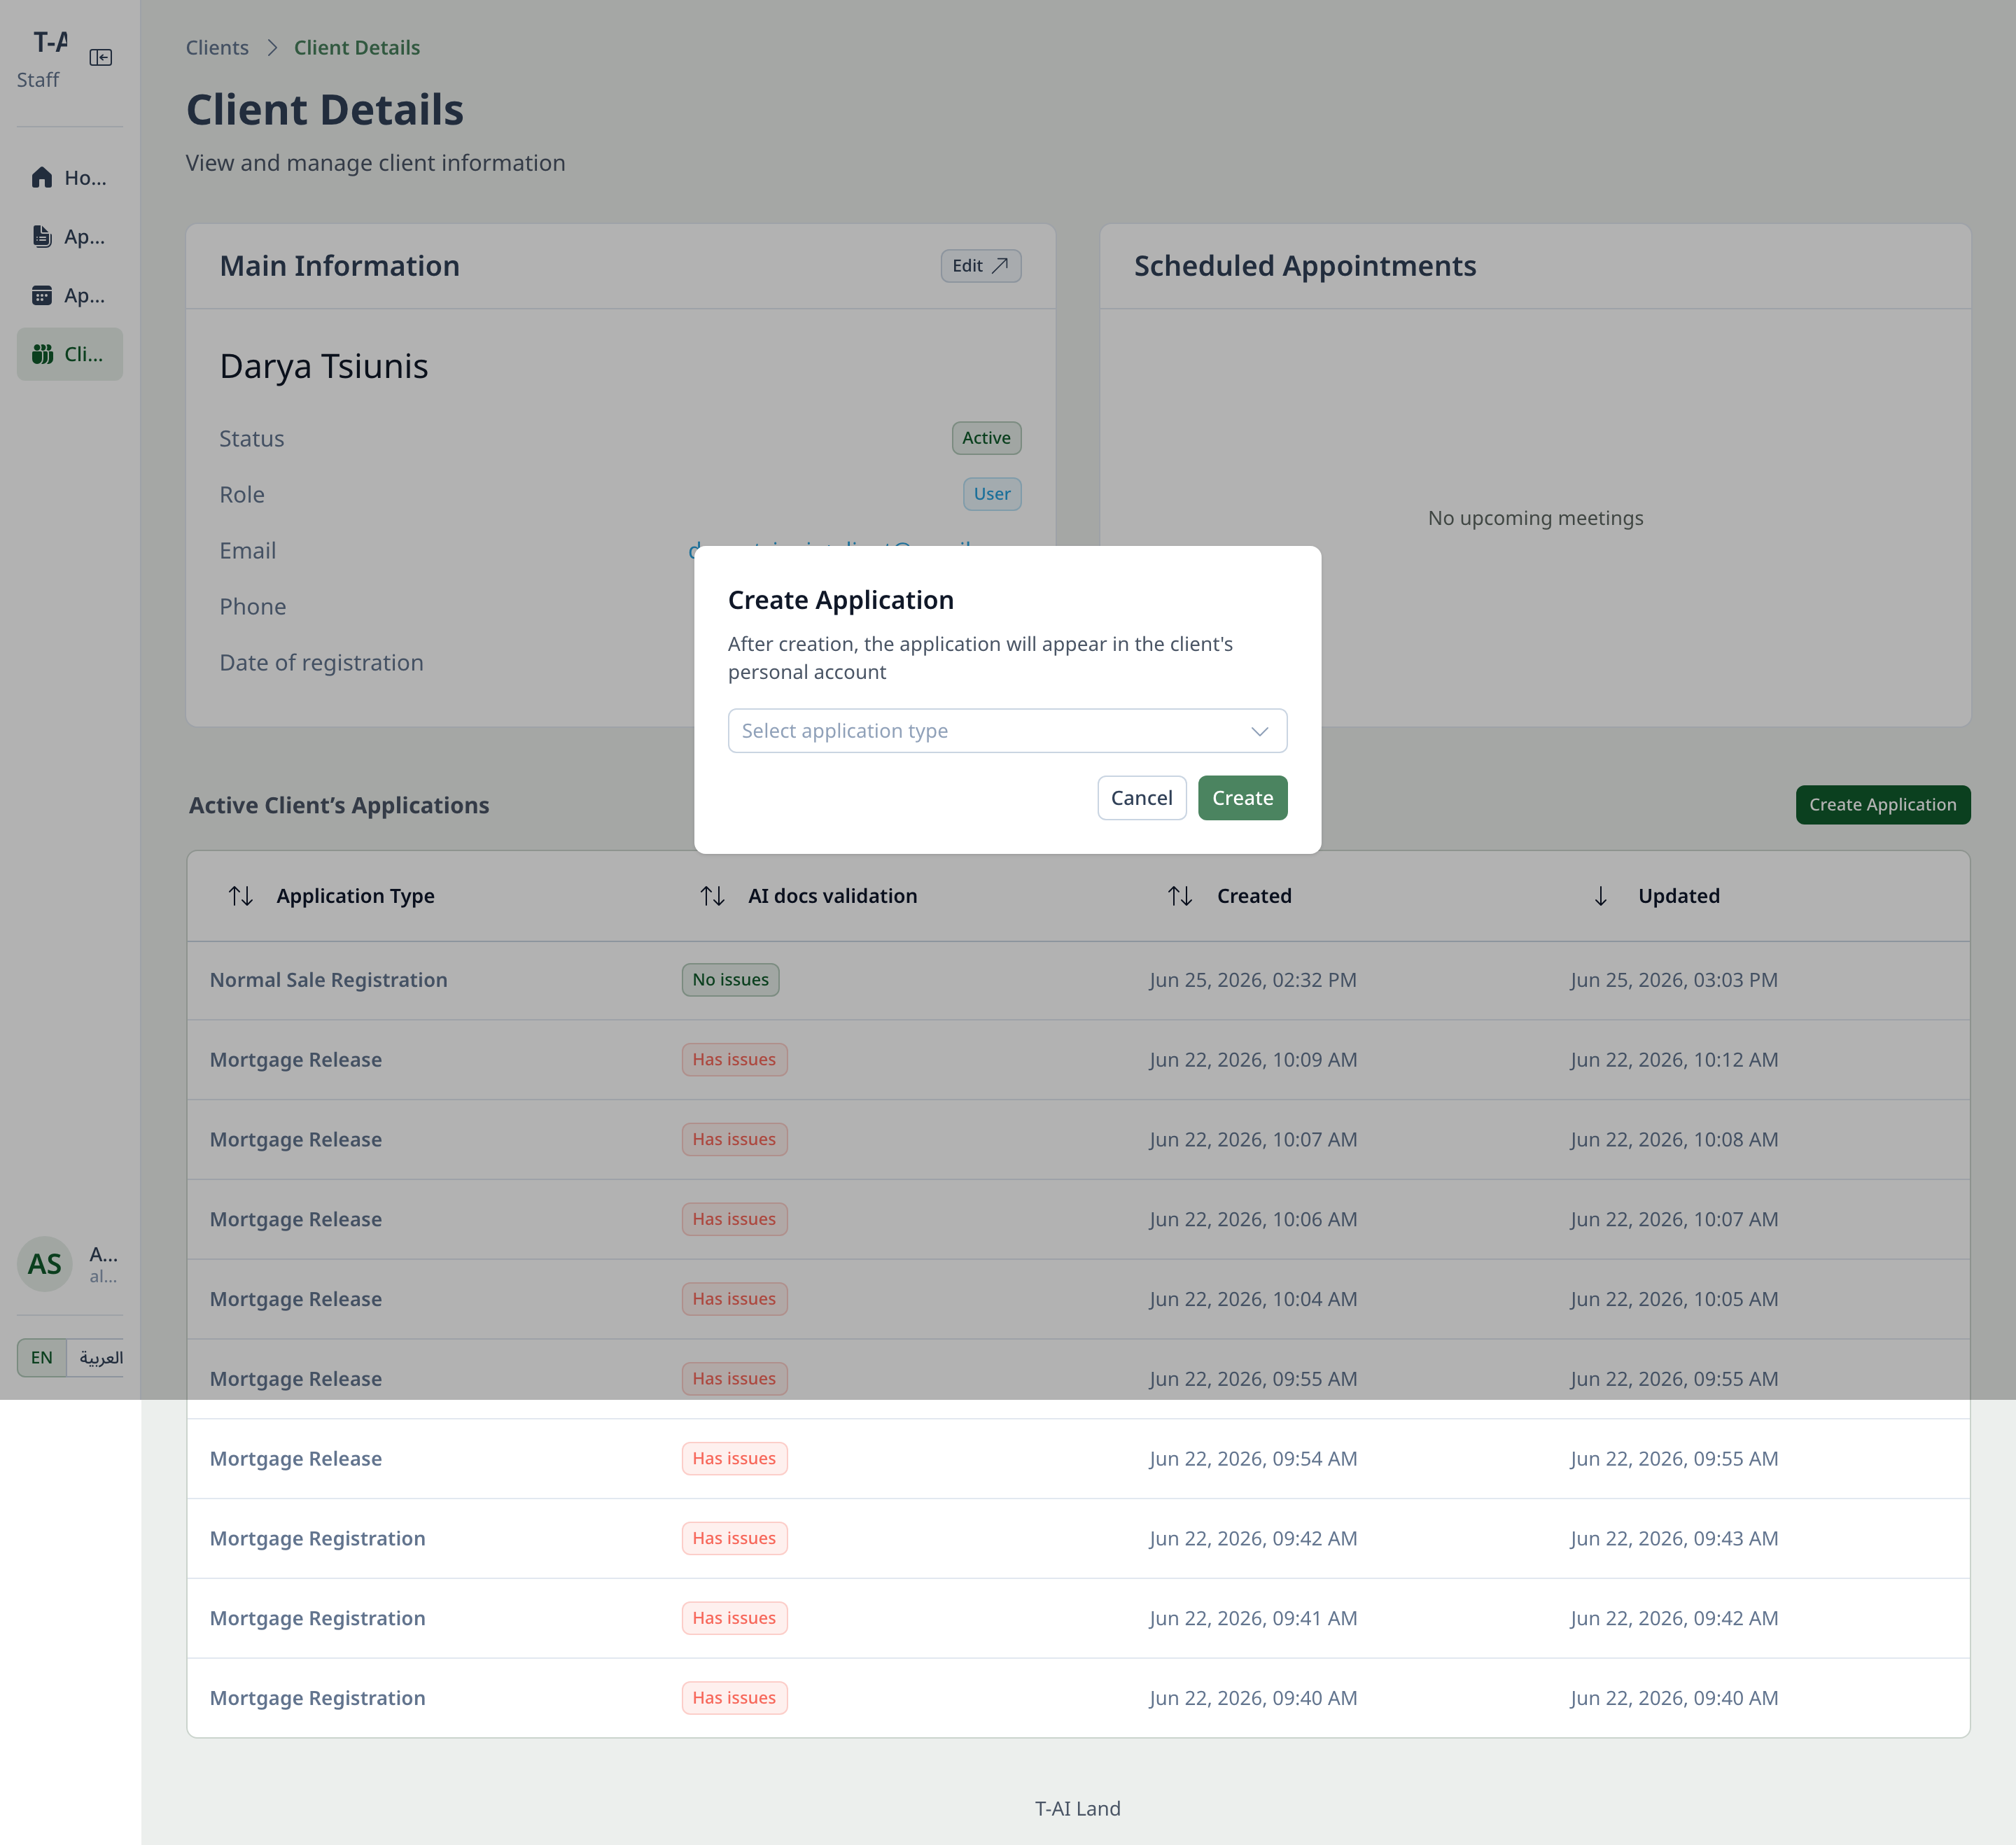Click the AS user avatar

coord(45,1264)
